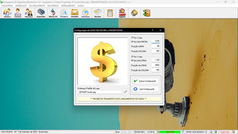Close the logo configuration dialog

[x=160, y=30]
